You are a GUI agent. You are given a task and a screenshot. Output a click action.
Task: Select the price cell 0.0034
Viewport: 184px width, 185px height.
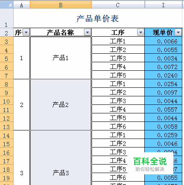(163, 58)
